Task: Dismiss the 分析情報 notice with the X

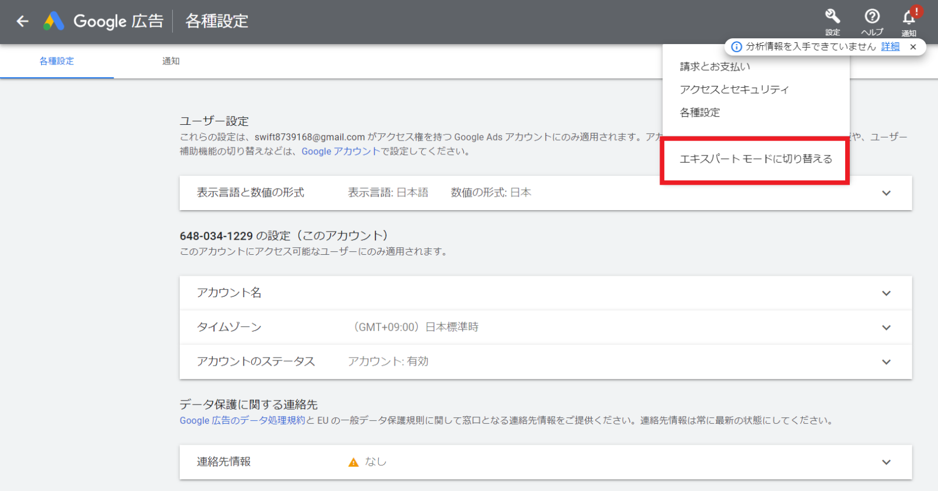Action: (x=913, y=47)
